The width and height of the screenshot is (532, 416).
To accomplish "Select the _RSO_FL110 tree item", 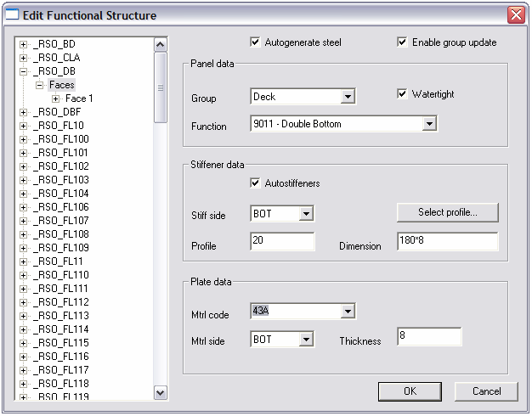I will click(x=61, y=274).
